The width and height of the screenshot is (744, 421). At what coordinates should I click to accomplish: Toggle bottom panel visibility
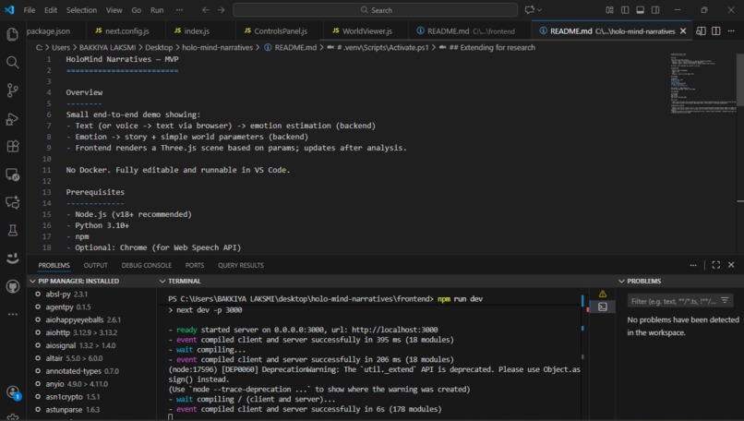tap(640, 10)
